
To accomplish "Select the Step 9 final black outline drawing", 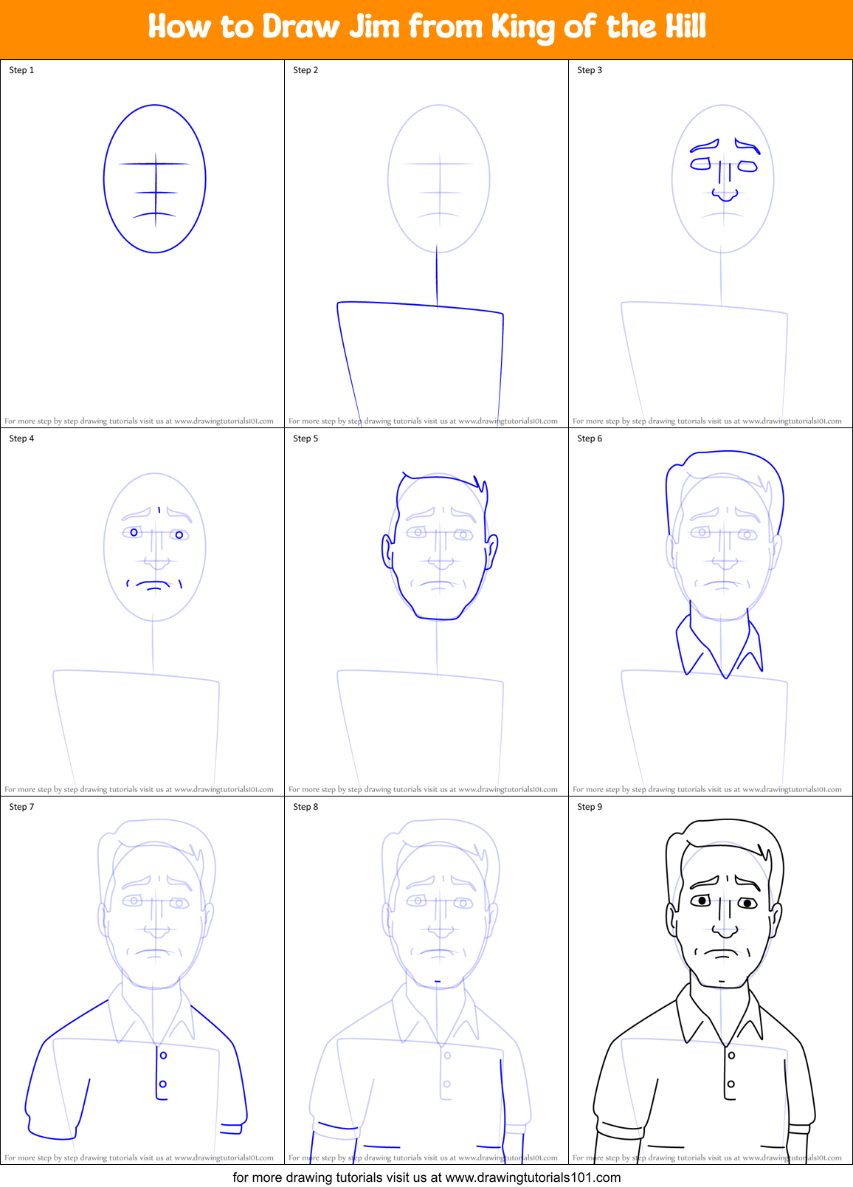I will [705, 991].
